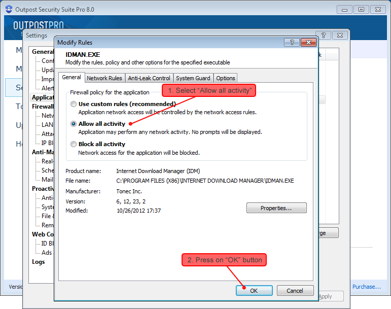Click the Purchase… link in main window
The width and height of the screenshot is (391, 309).
[x=367, y=287]
